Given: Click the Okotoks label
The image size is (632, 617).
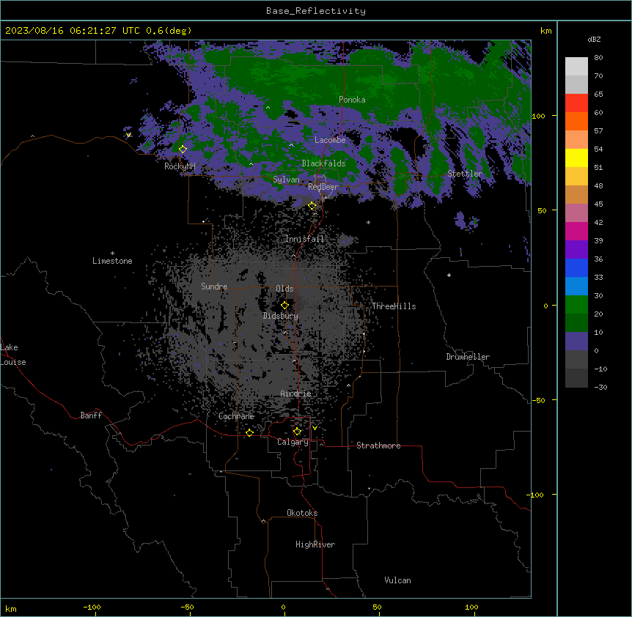Looking at the screenshot, I should coord(302,513).
